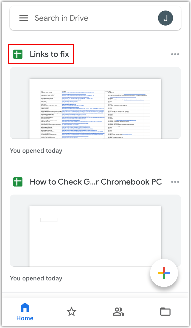Open the Files folder icon tab
Viewport: 191px width, 328px height.
165,312
